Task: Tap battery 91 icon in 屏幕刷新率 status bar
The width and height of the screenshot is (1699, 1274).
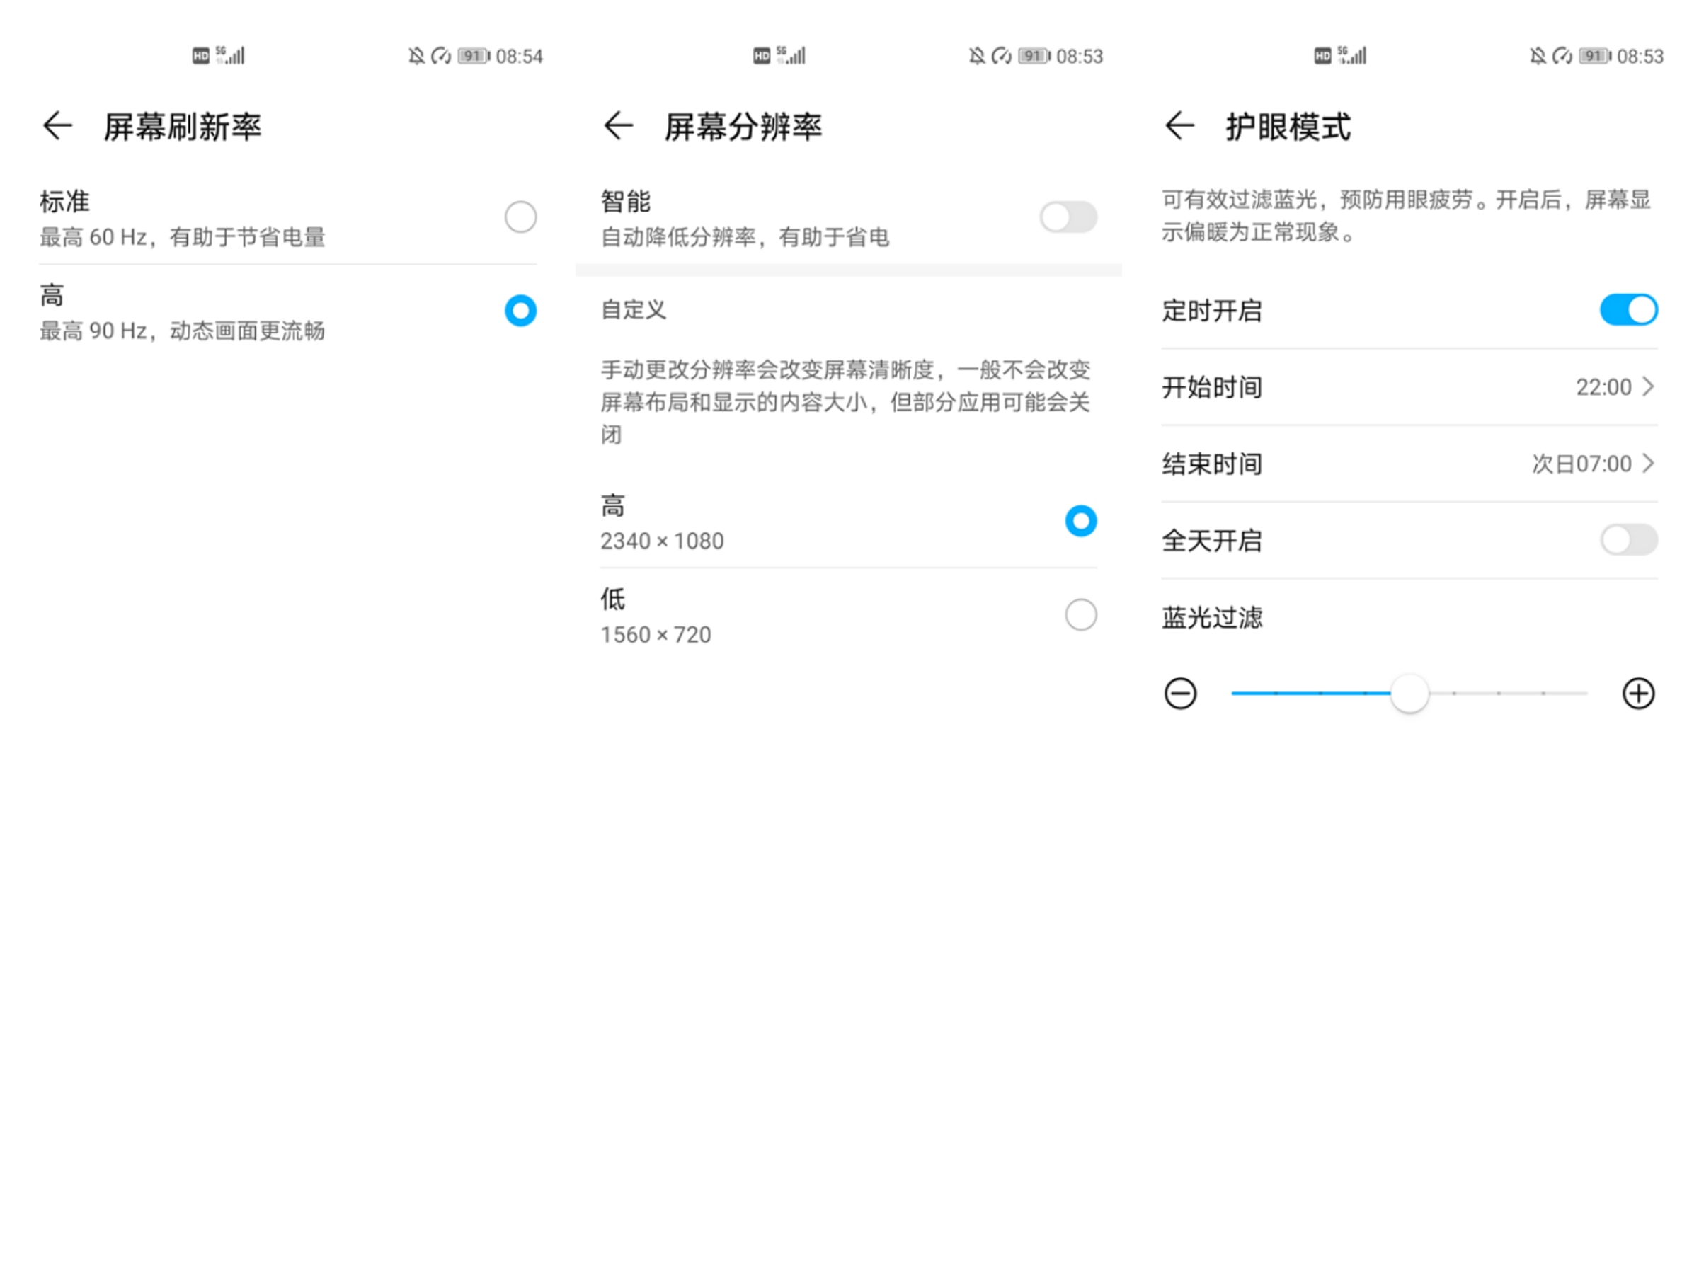Action: click(x=474, y=56)
